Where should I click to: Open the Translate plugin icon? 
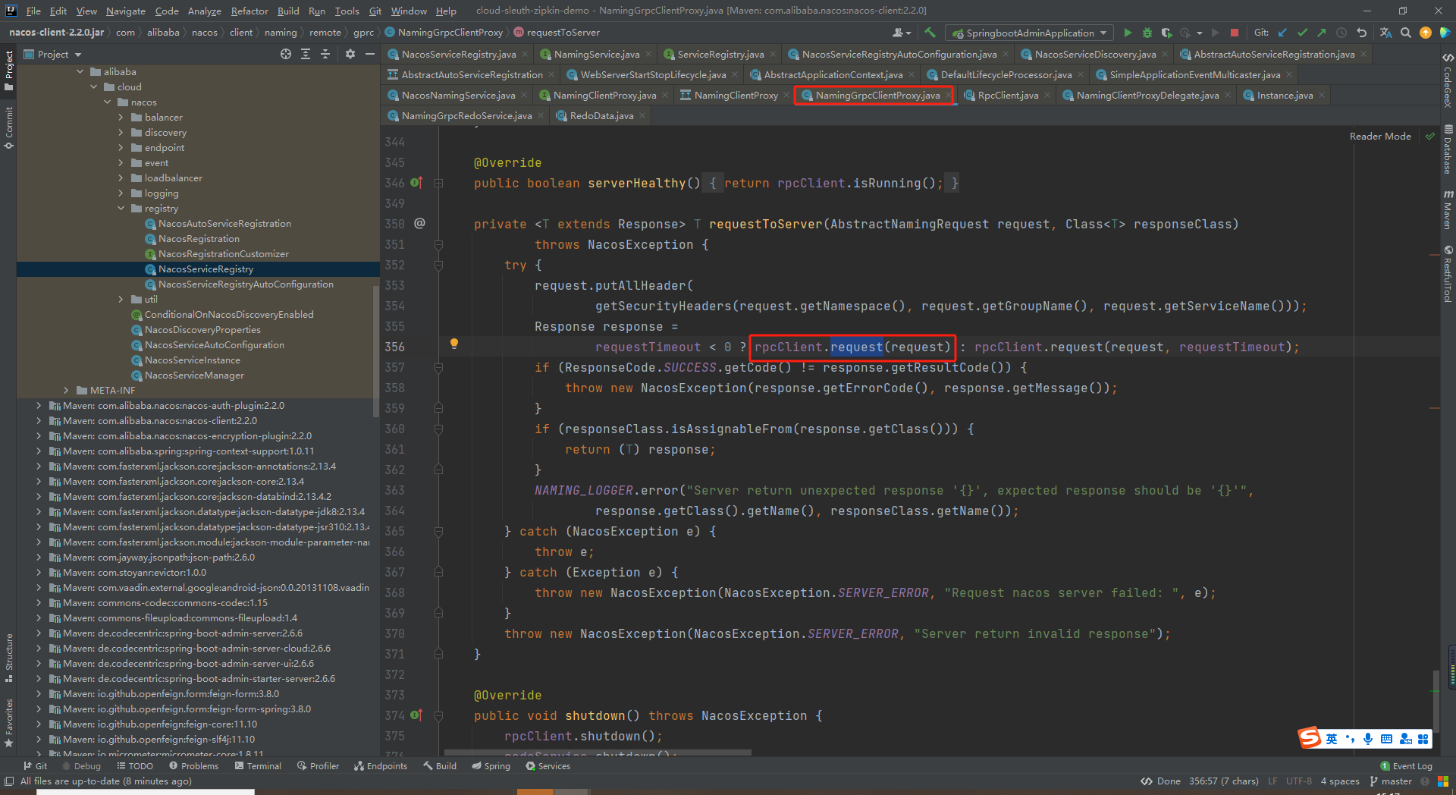coord(1385,33)
